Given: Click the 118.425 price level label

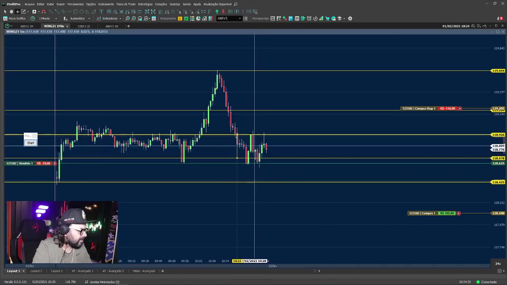Looking at the screenshot, I should coord(498,182).
